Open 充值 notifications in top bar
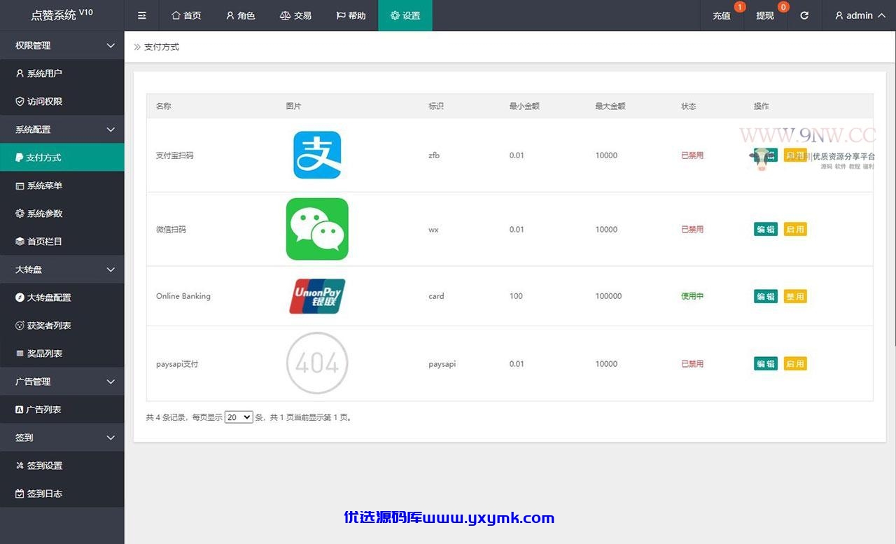 pyautogui.click(x=722, y=15)
